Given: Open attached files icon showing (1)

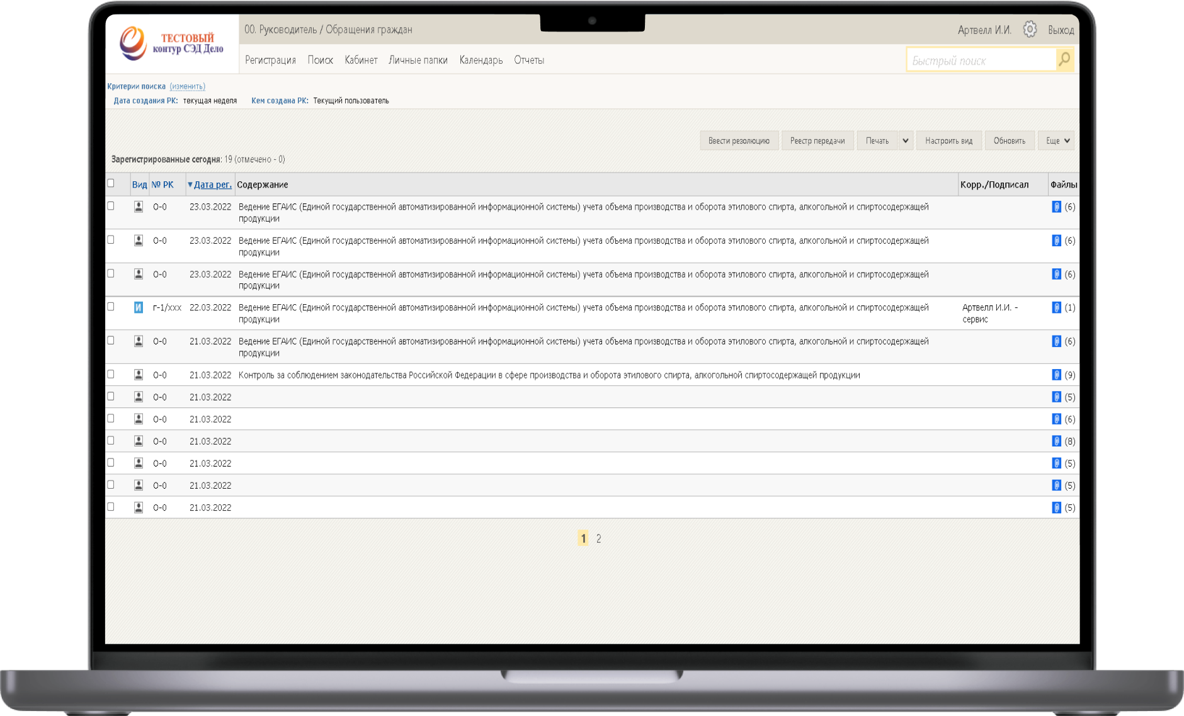Looking at the screenshot, I should (x=1056, y=307).
